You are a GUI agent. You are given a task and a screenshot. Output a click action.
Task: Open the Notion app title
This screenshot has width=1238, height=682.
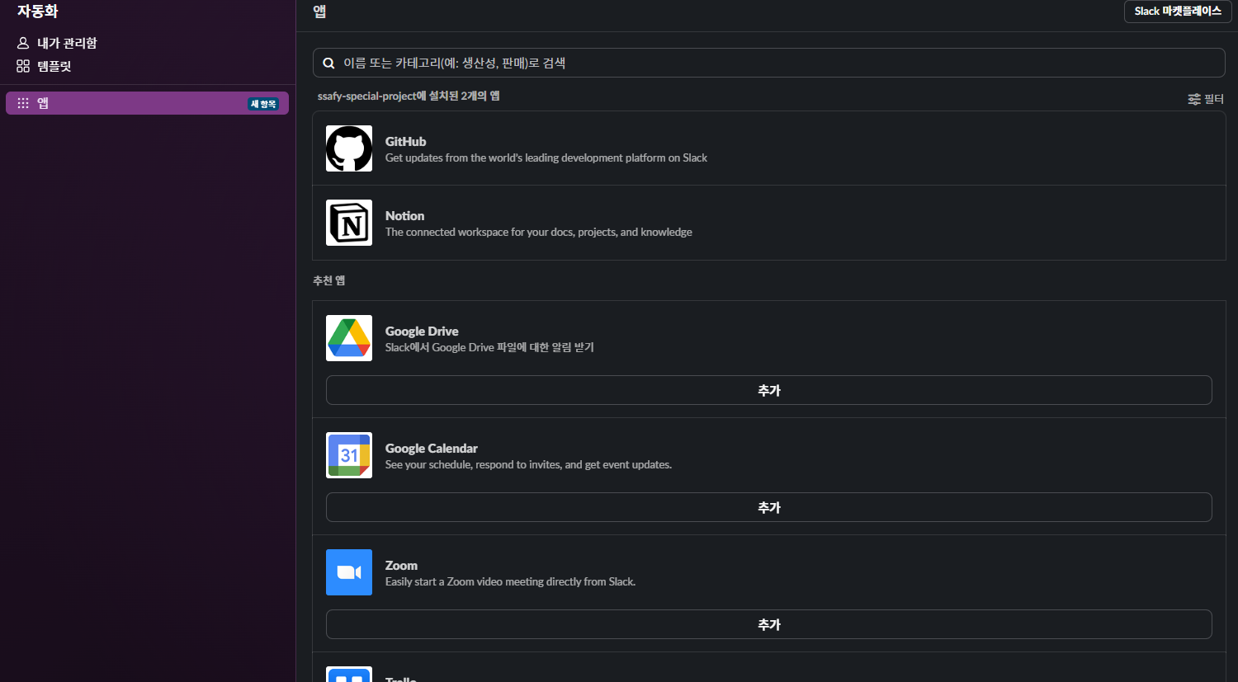pyautogui.click(x=404, y=216)
